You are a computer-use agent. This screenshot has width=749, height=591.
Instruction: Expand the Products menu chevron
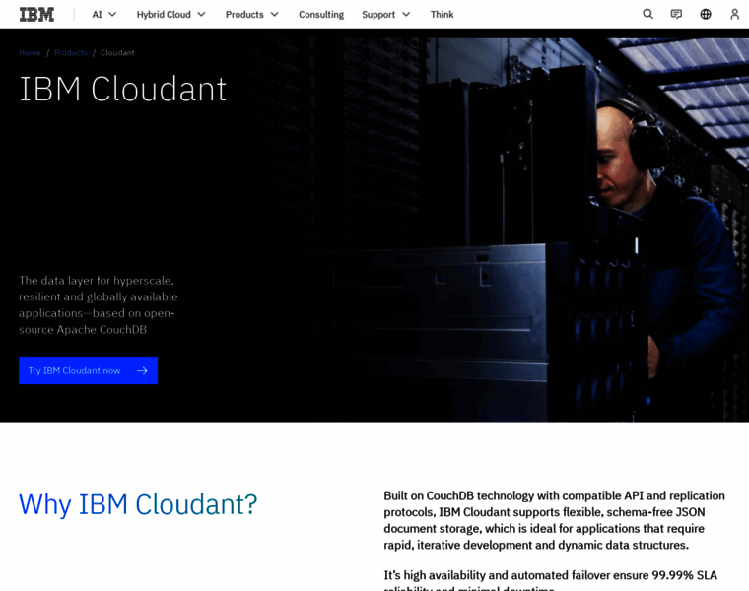275,15
